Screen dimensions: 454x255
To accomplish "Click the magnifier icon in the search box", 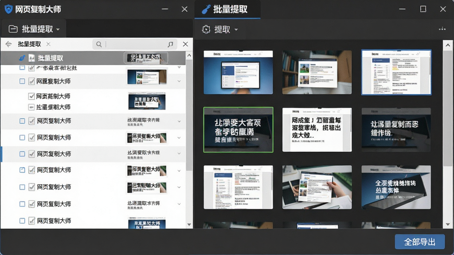I will (99, 44).
